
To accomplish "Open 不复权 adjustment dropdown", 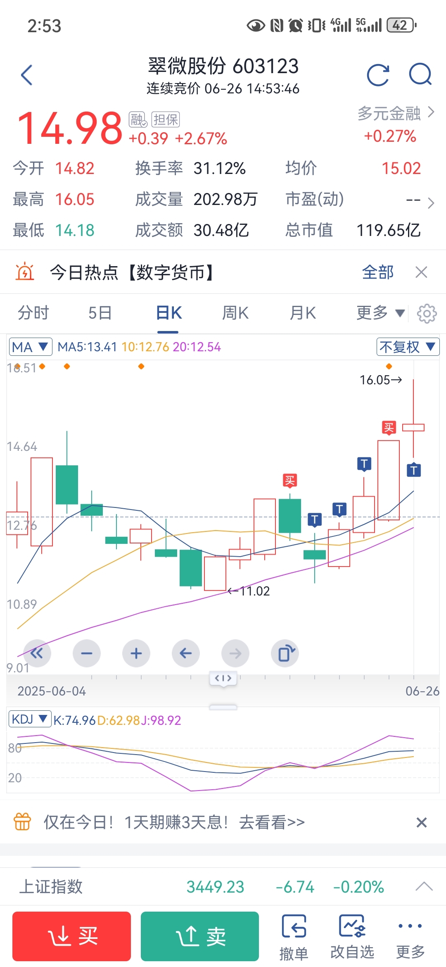I will 408,347.
